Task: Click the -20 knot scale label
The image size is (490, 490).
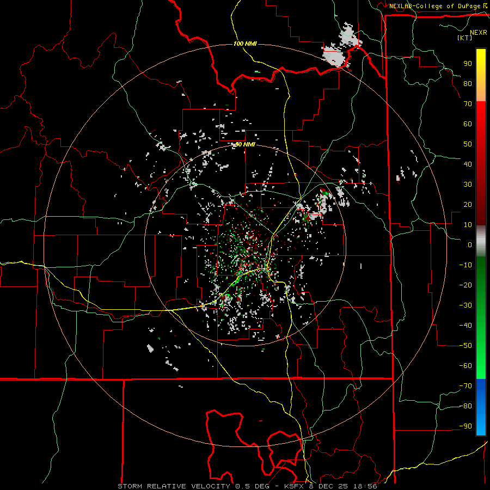Action: pyautogui.click(x=465, y=285)
